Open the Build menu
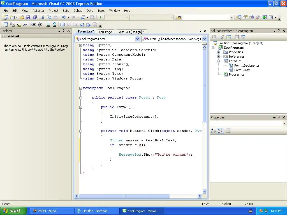Image resolution: width=287 pixels, height=215 pixels. click(66, 11)
